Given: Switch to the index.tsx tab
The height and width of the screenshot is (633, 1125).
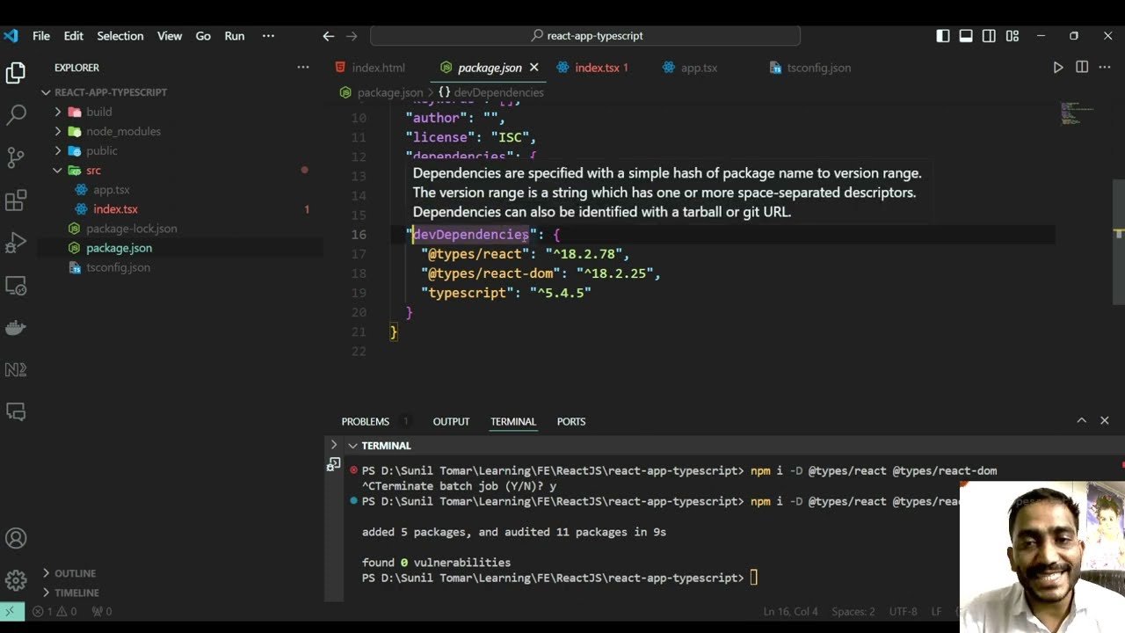Looking at the screenshot, I should (592, 68).
